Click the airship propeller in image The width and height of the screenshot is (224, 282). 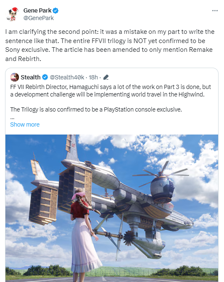[160, 173]
